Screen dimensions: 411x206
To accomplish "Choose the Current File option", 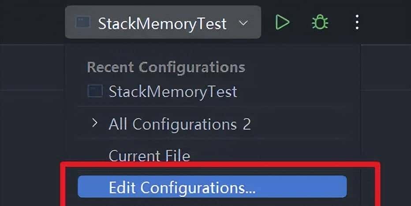I will coord(149,156).
